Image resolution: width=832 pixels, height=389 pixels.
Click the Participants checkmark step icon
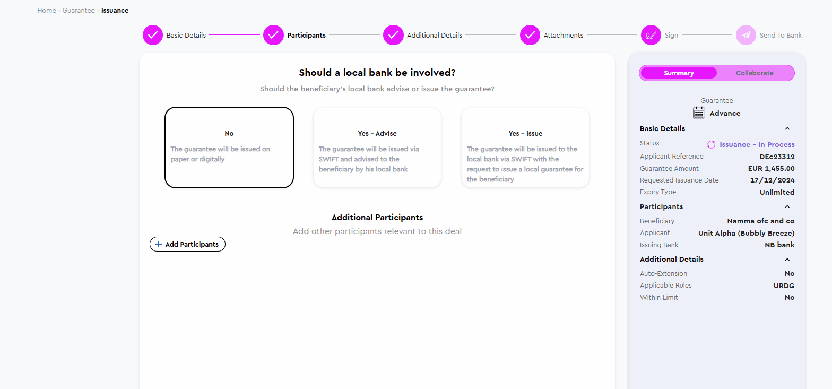point(273,35)
